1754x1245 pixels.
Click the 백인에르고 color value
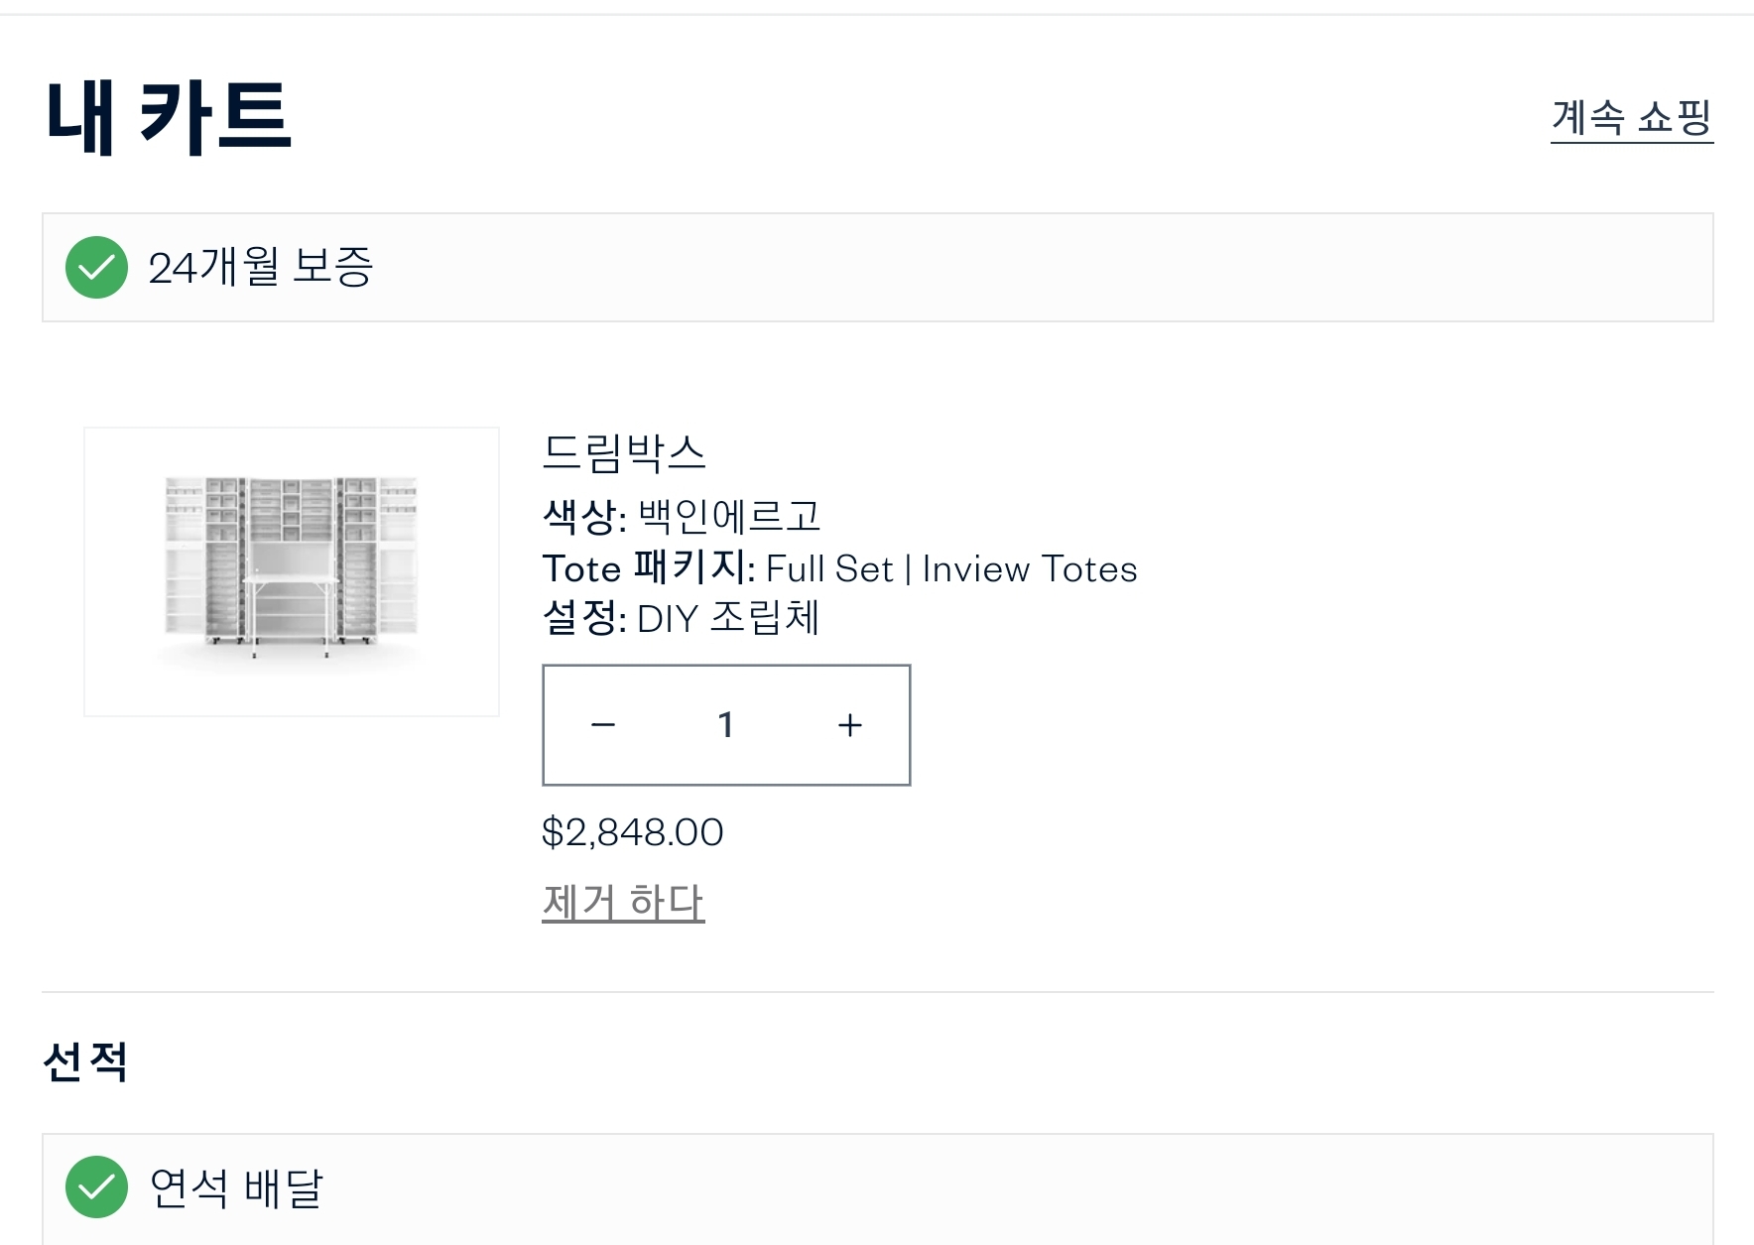729,516
